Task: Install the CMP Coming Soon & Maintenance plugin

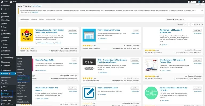Action: tap(135, 60)
